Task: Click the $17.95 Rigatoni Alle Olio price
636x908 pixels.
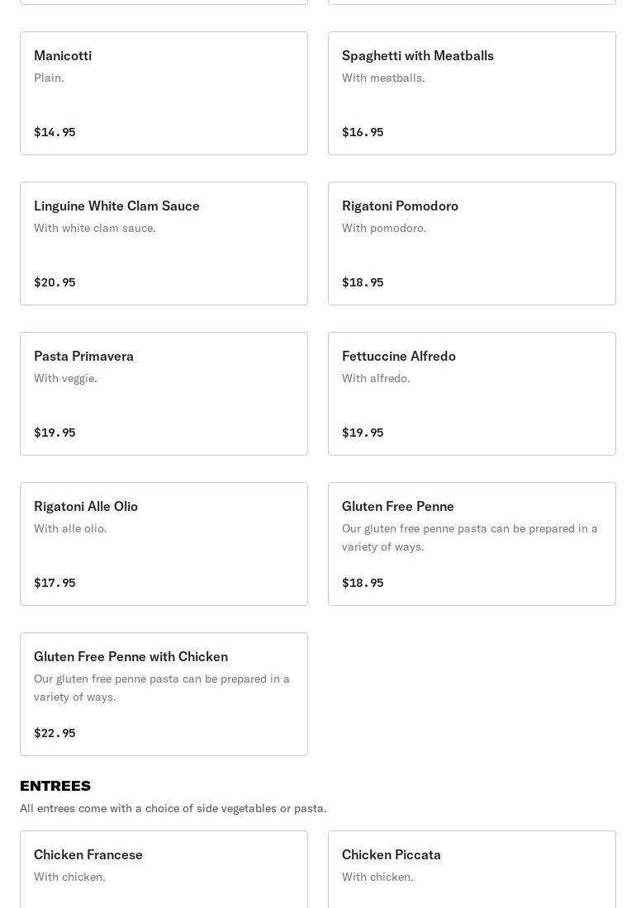Action: click(55, 583)
